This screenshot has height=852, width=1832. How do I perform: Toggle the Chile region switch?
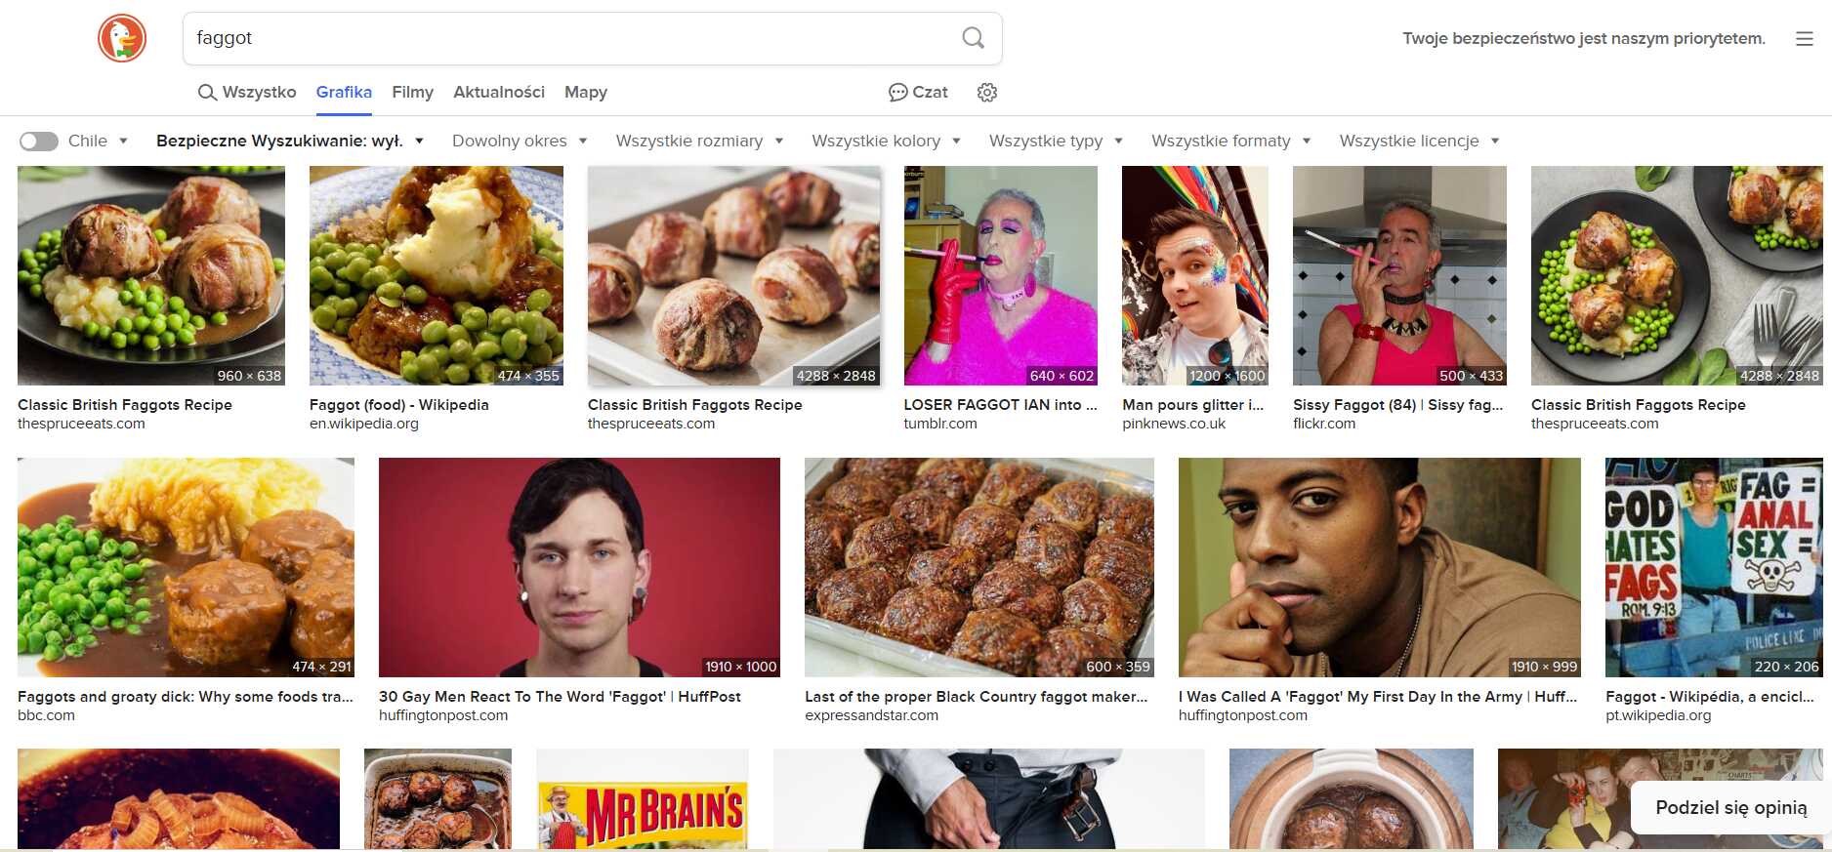point(39,141)
